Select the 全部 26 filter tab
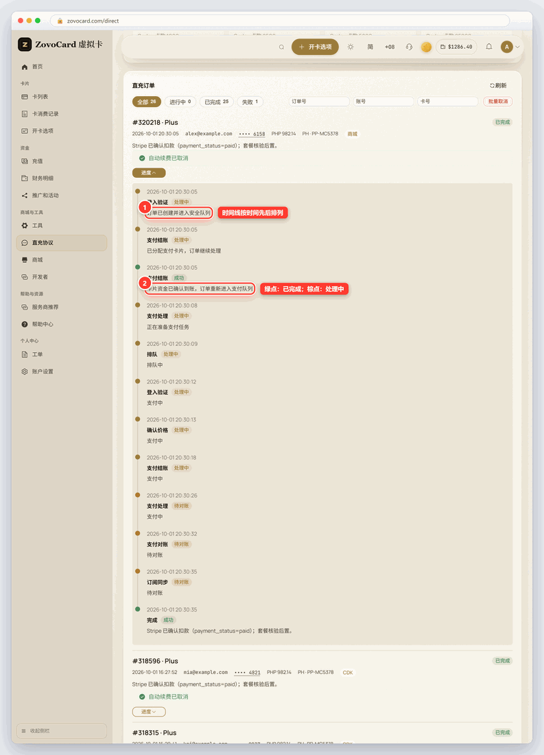 pyautogui.click(x=147, y=102)
